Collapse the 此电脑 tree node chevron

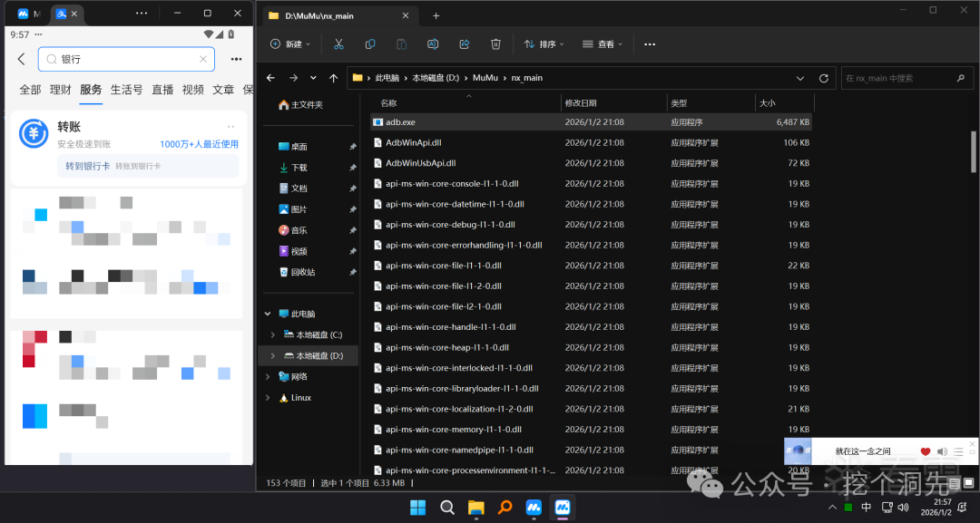pos(268,314)
